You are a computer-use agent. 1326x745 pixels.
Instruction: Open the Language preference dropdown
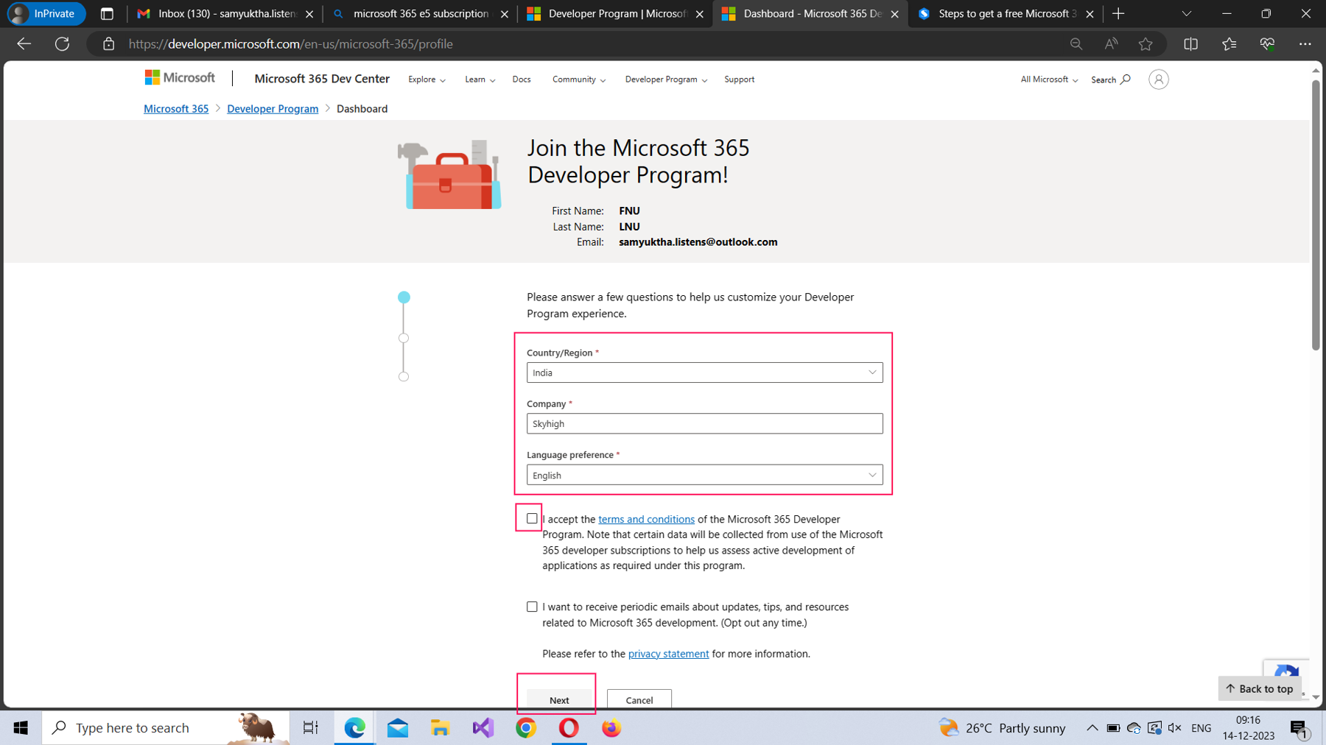pyautogui.click(x=704, y=475)
